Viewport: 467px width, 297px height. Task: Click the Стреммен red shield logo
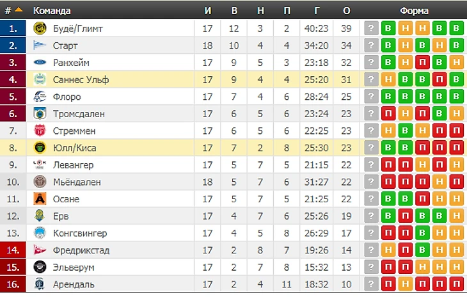(x=40, y=131)
